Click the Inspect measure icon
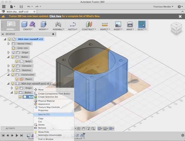The height and width of the screenshot is (141, 185). (104, 24)
